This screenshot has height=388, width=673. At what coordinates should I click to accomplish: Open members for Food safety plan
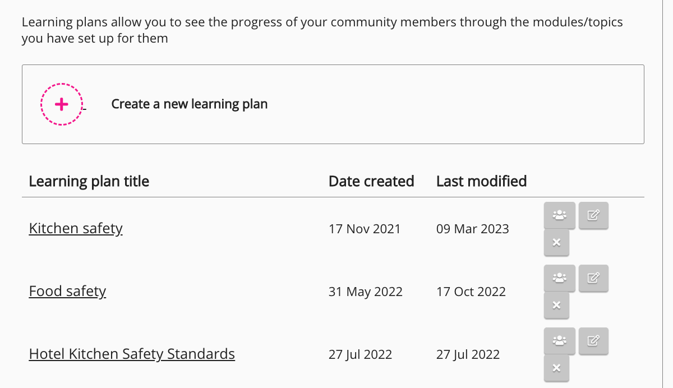[559, 278]
